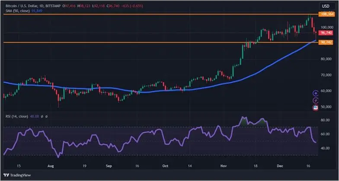Click the Dec label on time axis
This screenshot has height=181, width=339.
[x=281, y=165]
